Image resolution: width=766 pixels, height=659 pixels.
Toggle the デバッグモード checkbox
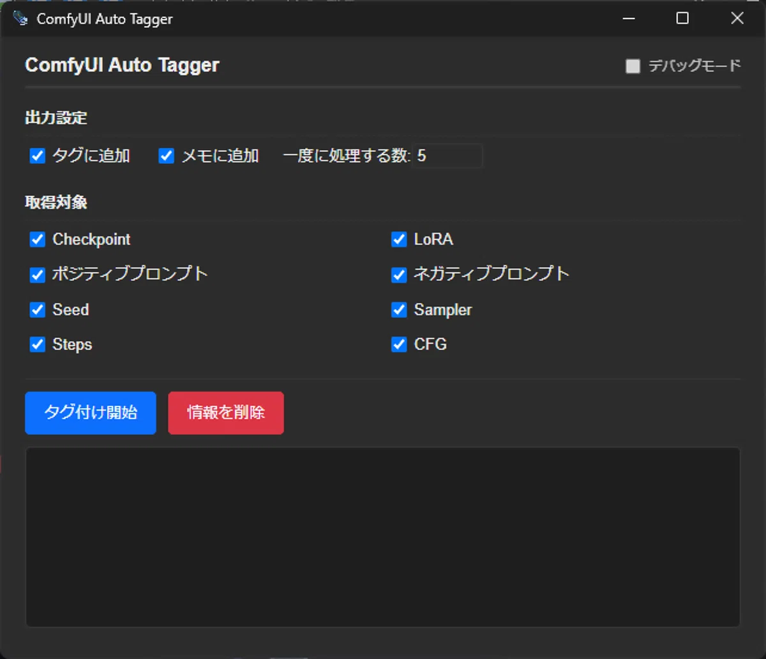tap(633, 66)
